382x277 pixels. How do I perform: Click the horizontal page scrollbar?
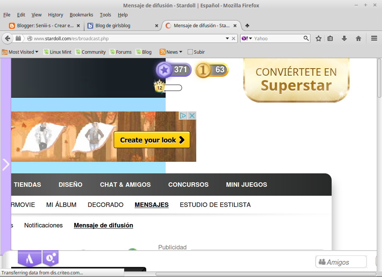(266, 274)
